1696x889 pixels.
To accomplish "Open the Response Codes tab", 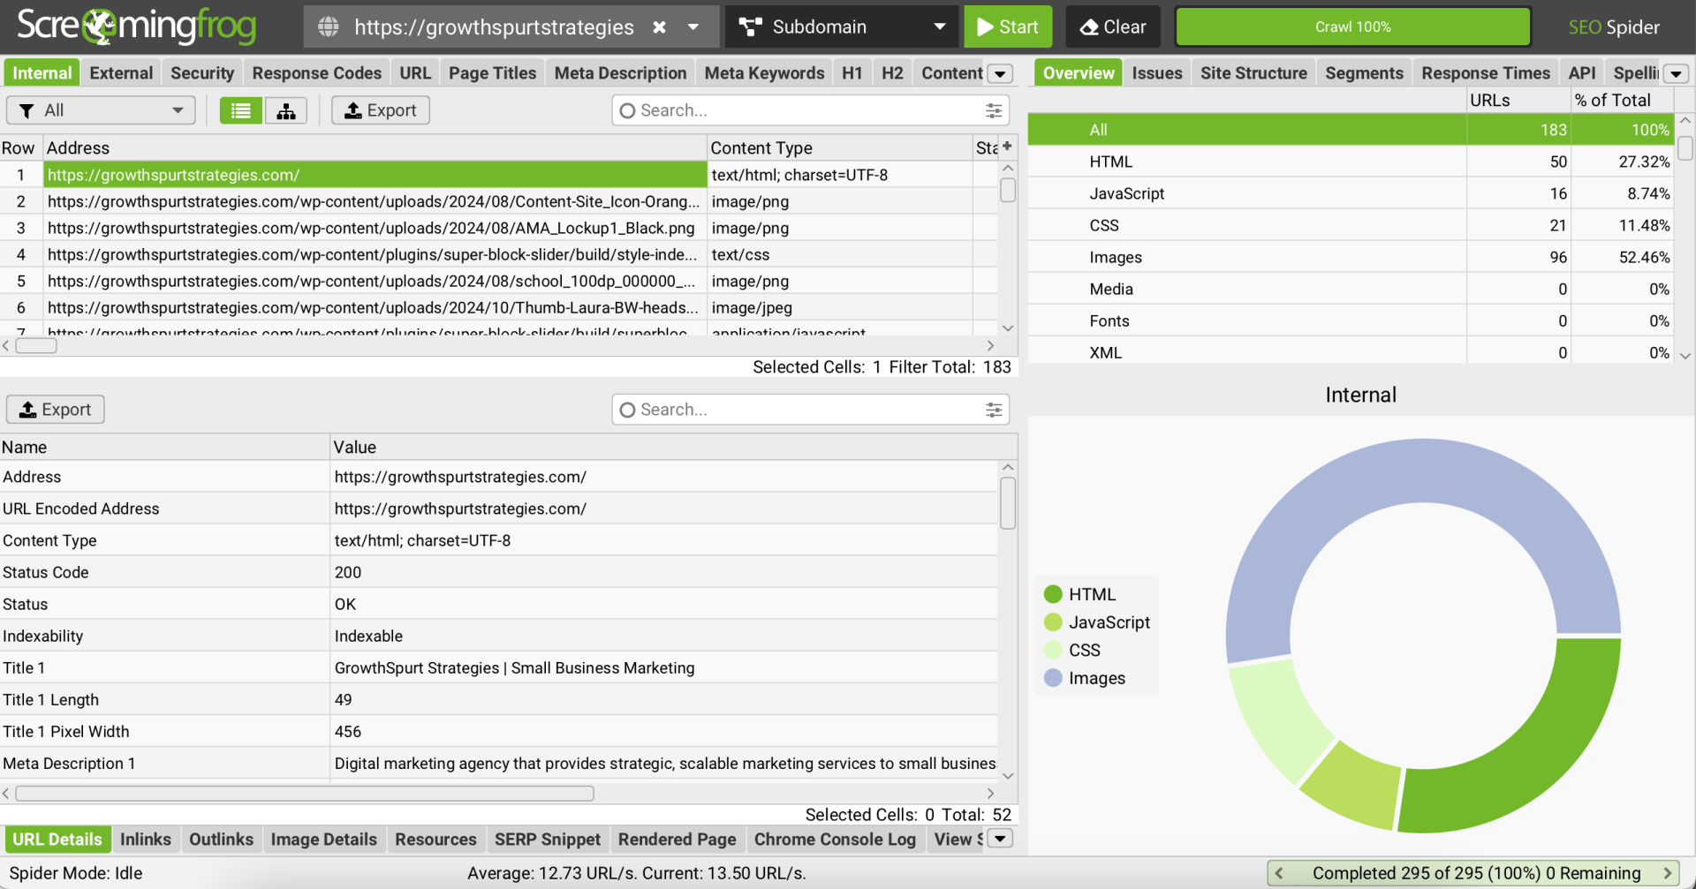I will click(317, 73).
